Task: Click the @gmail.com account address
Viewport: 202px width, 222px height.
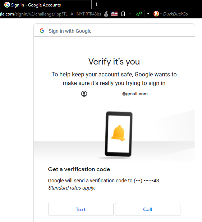Action: tap(135, 94)
